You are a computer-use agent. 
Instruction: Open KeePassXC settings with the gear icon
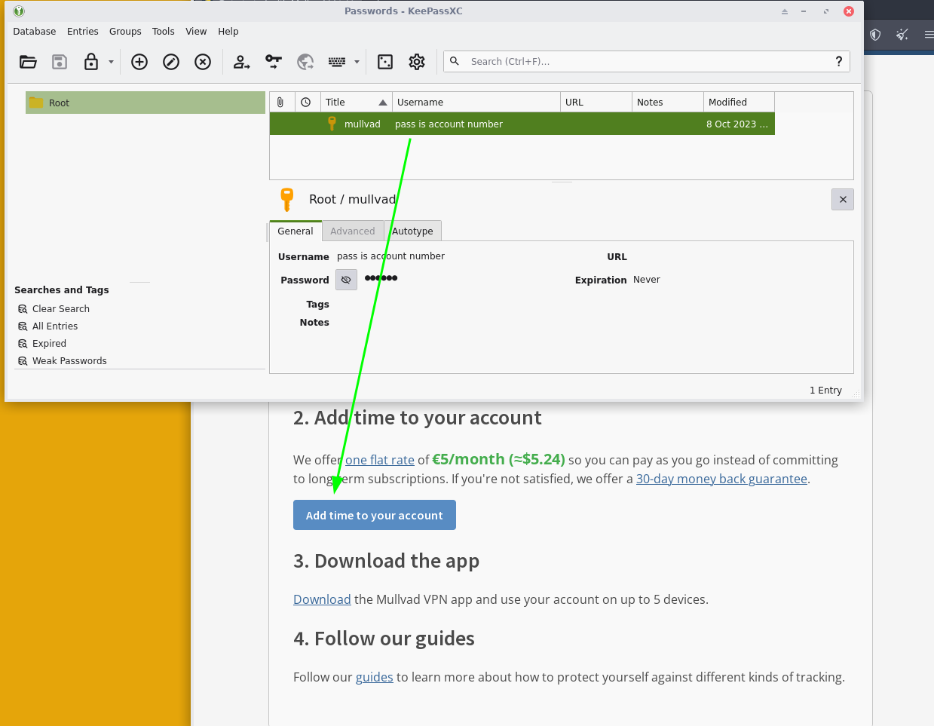coord(417,62)
